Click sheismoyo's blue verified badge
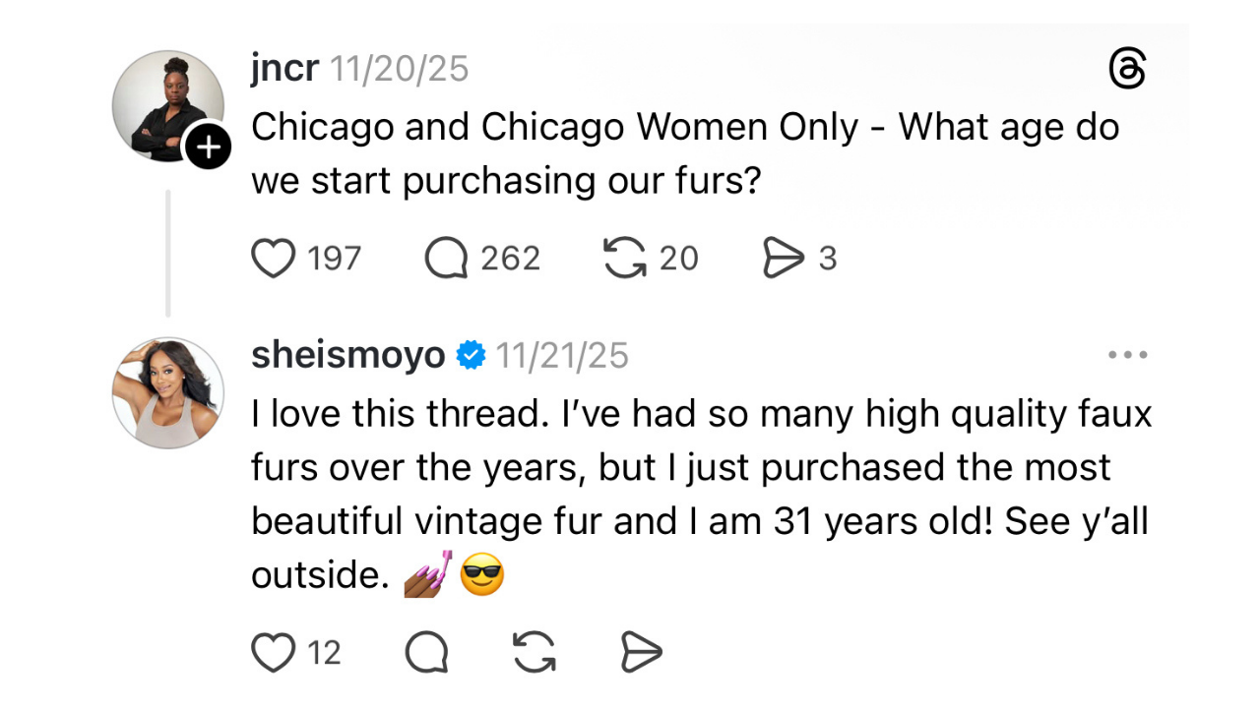Image resolution: width=1260 pixels, height=708 pixels. click(x=472, y=355)
